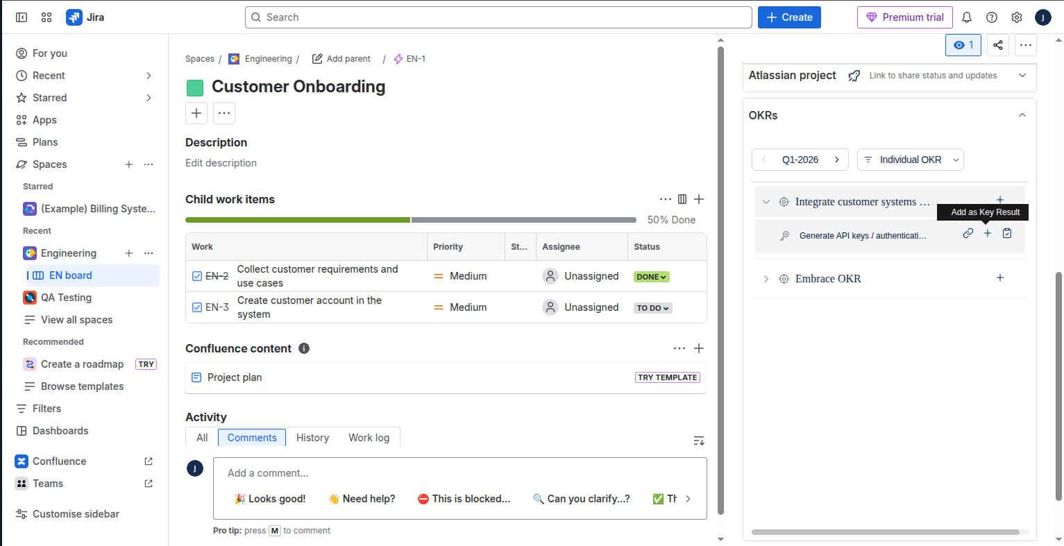This screenshot has width=1064, height=546.
Task: Click plus next to Embrace OKR
Action: pos(1000,278)
